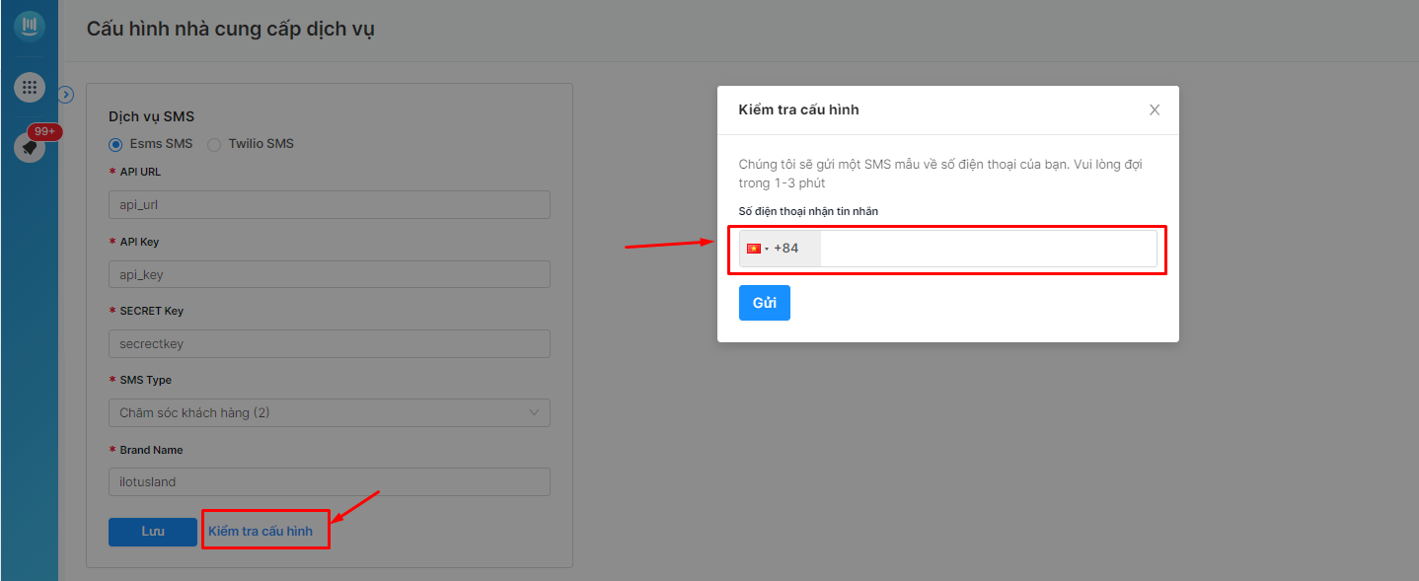The image size is (1419, 581).
Task: Click the Kiểm tra cấu hình dialog title
Action: click(x=798, y=109)
